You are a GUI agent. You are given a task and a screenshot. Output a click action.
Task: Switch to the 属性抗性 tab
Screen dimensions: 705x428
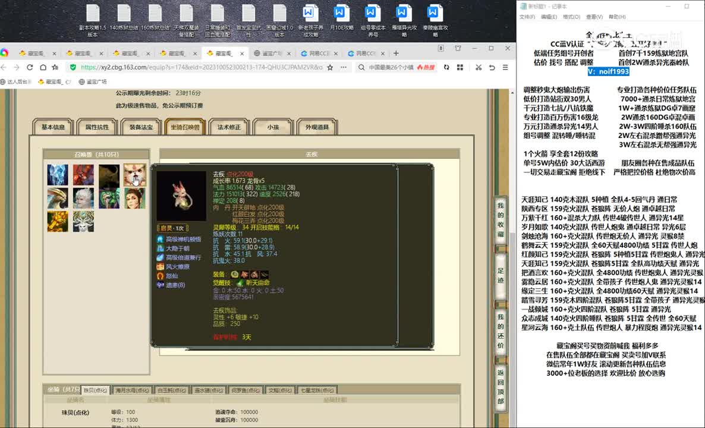97,127
